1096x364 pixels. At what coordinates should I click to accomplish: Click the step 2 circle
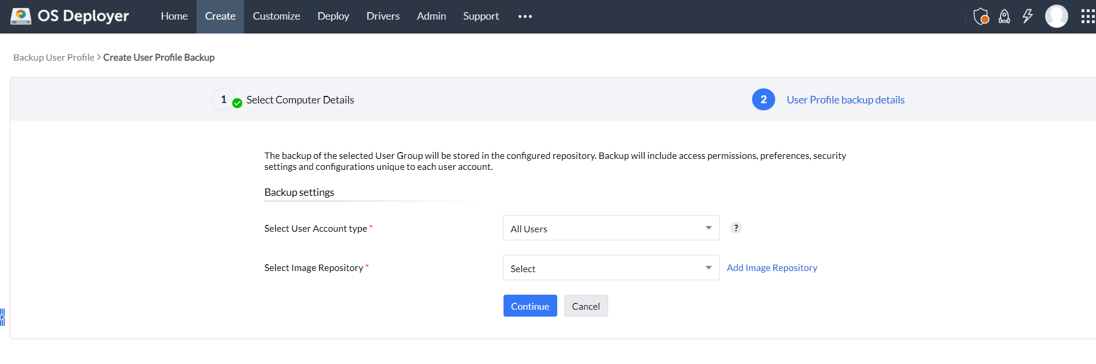pos(764,99)
